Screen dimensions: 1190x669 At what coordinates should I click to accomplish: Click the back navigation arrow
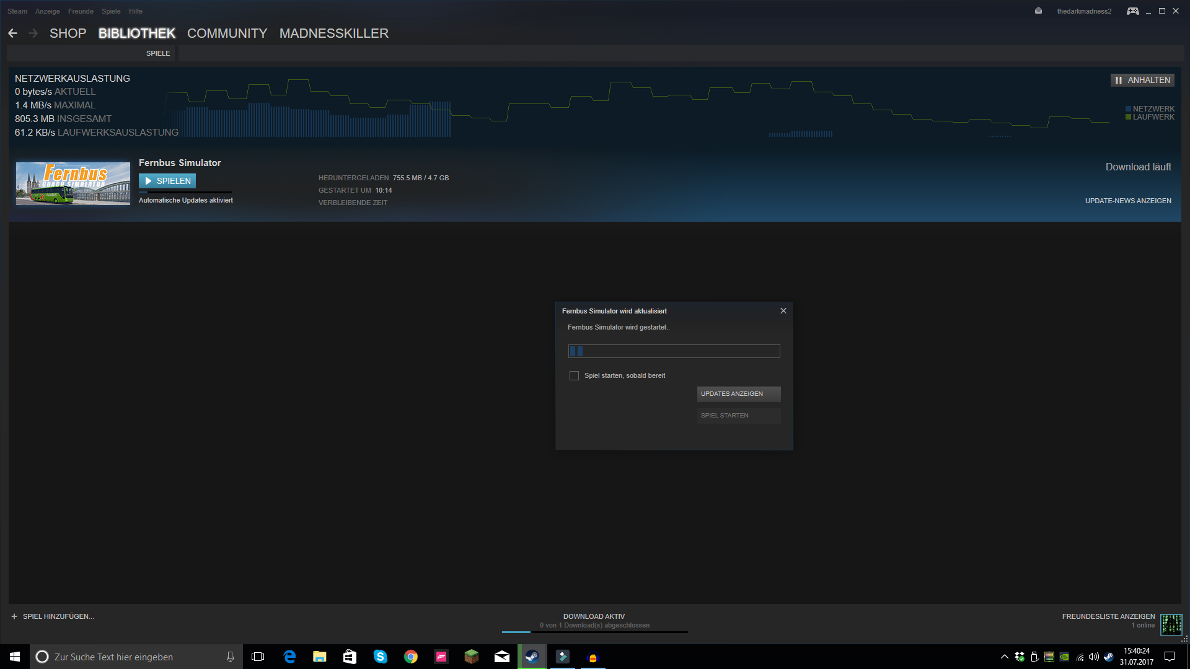(12, 33)
